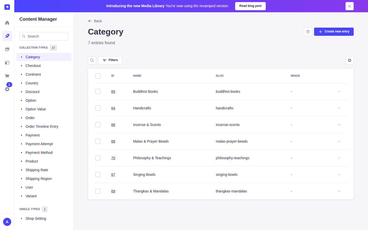Screen dimensions: 368x230
Task: Click Read blog post button
Action: [x=250, y=6]
